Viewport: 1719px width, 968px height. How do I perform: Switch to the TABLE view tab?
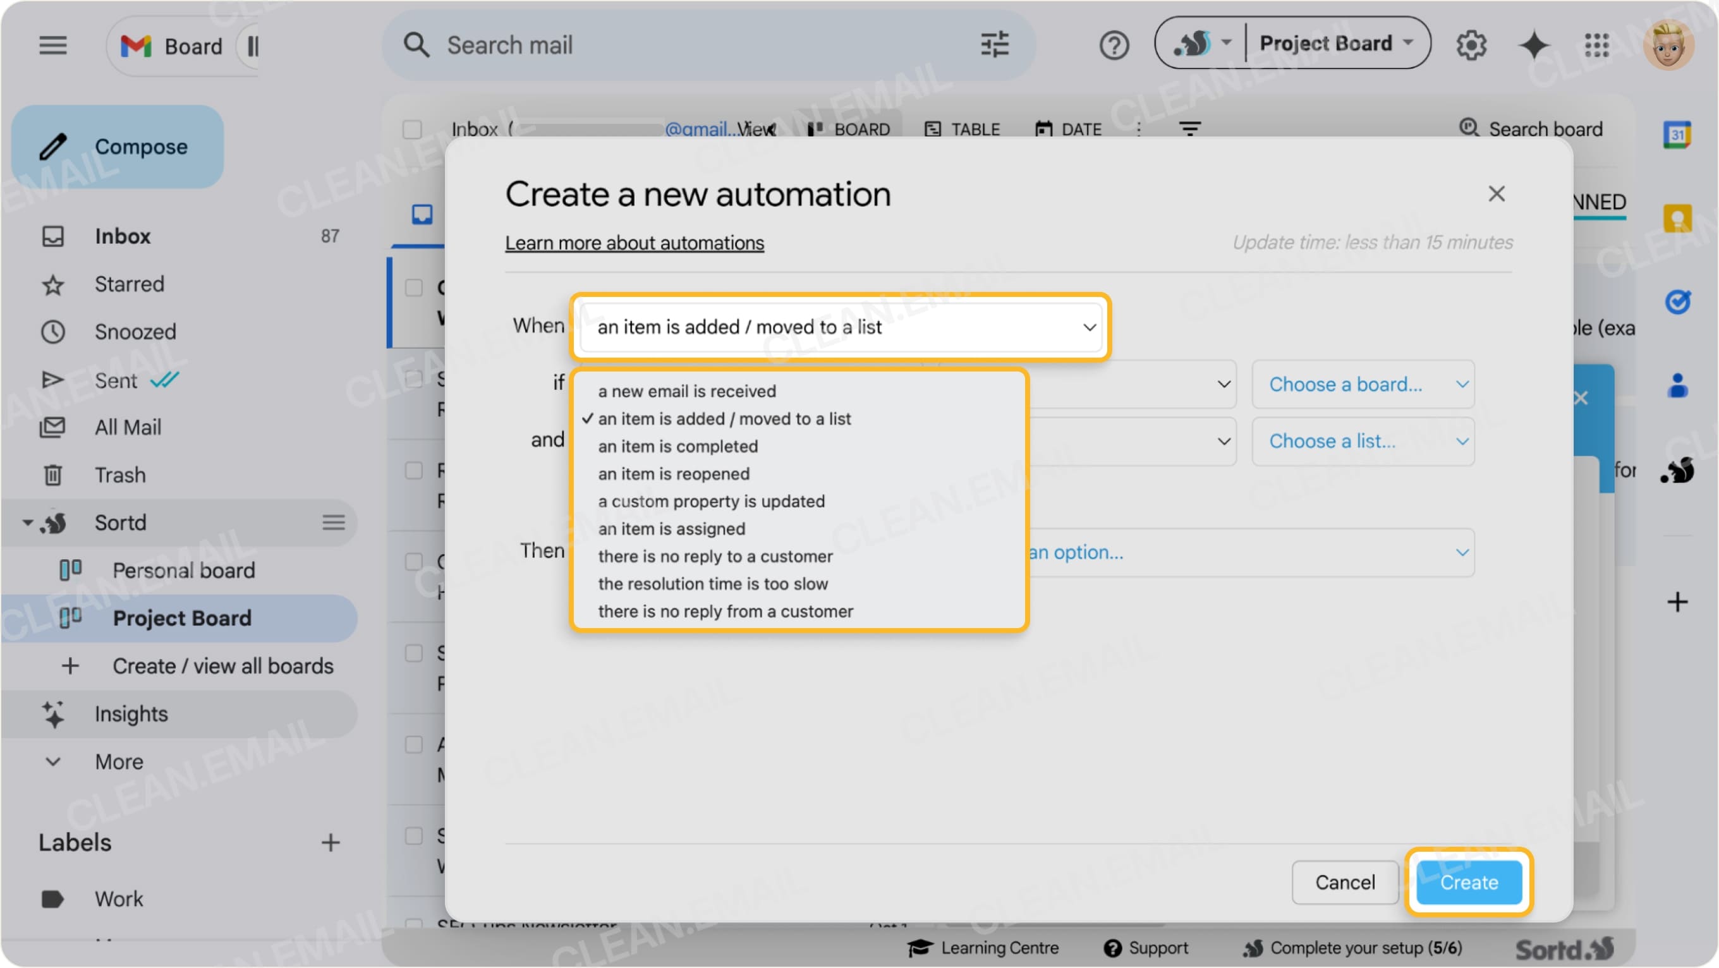(964, 130)
